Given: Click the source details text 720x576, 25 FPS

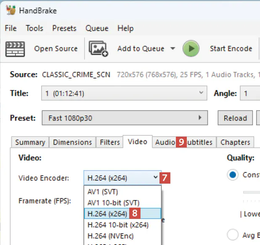Looking at the screenshot, I should pos(188,74).
